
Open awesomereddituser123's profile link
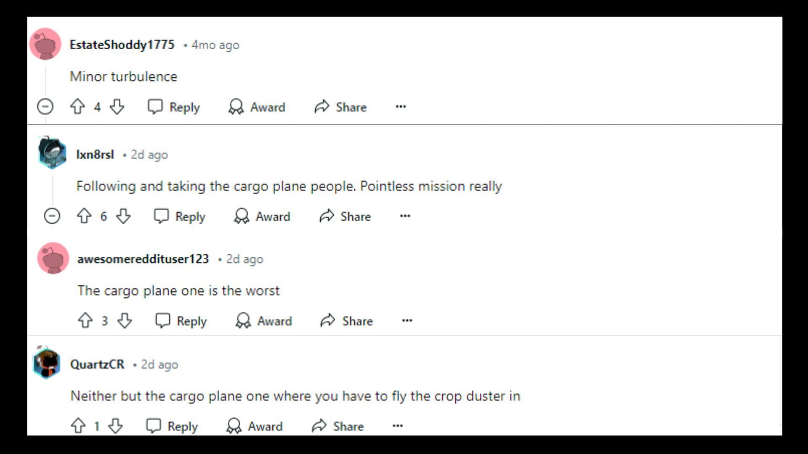[143, 259]
